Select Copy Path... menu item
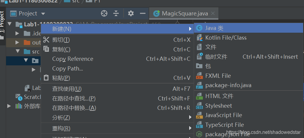The image size is (304, 138). 118,68
